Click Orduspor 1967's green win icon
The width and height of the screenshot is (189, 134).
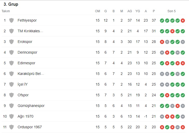click(167, 127)
